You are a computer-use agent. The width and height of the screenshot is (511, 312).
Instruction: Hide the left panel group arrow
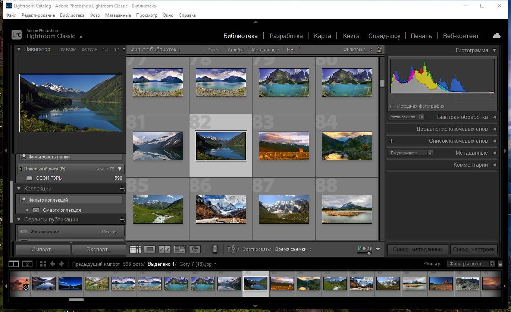[x=6, y=151]
